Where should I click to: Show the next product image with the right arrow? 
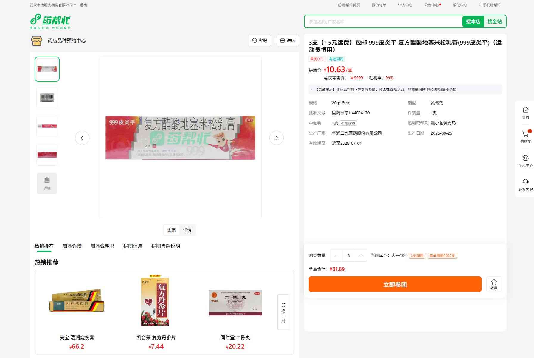point(276,138)
